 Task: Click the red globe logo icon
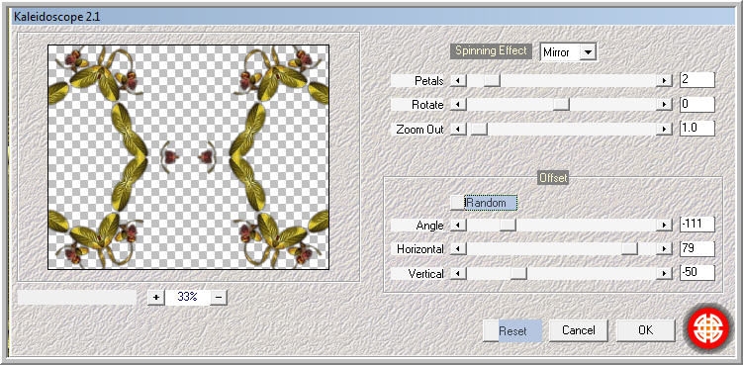(x=708, y=328)
